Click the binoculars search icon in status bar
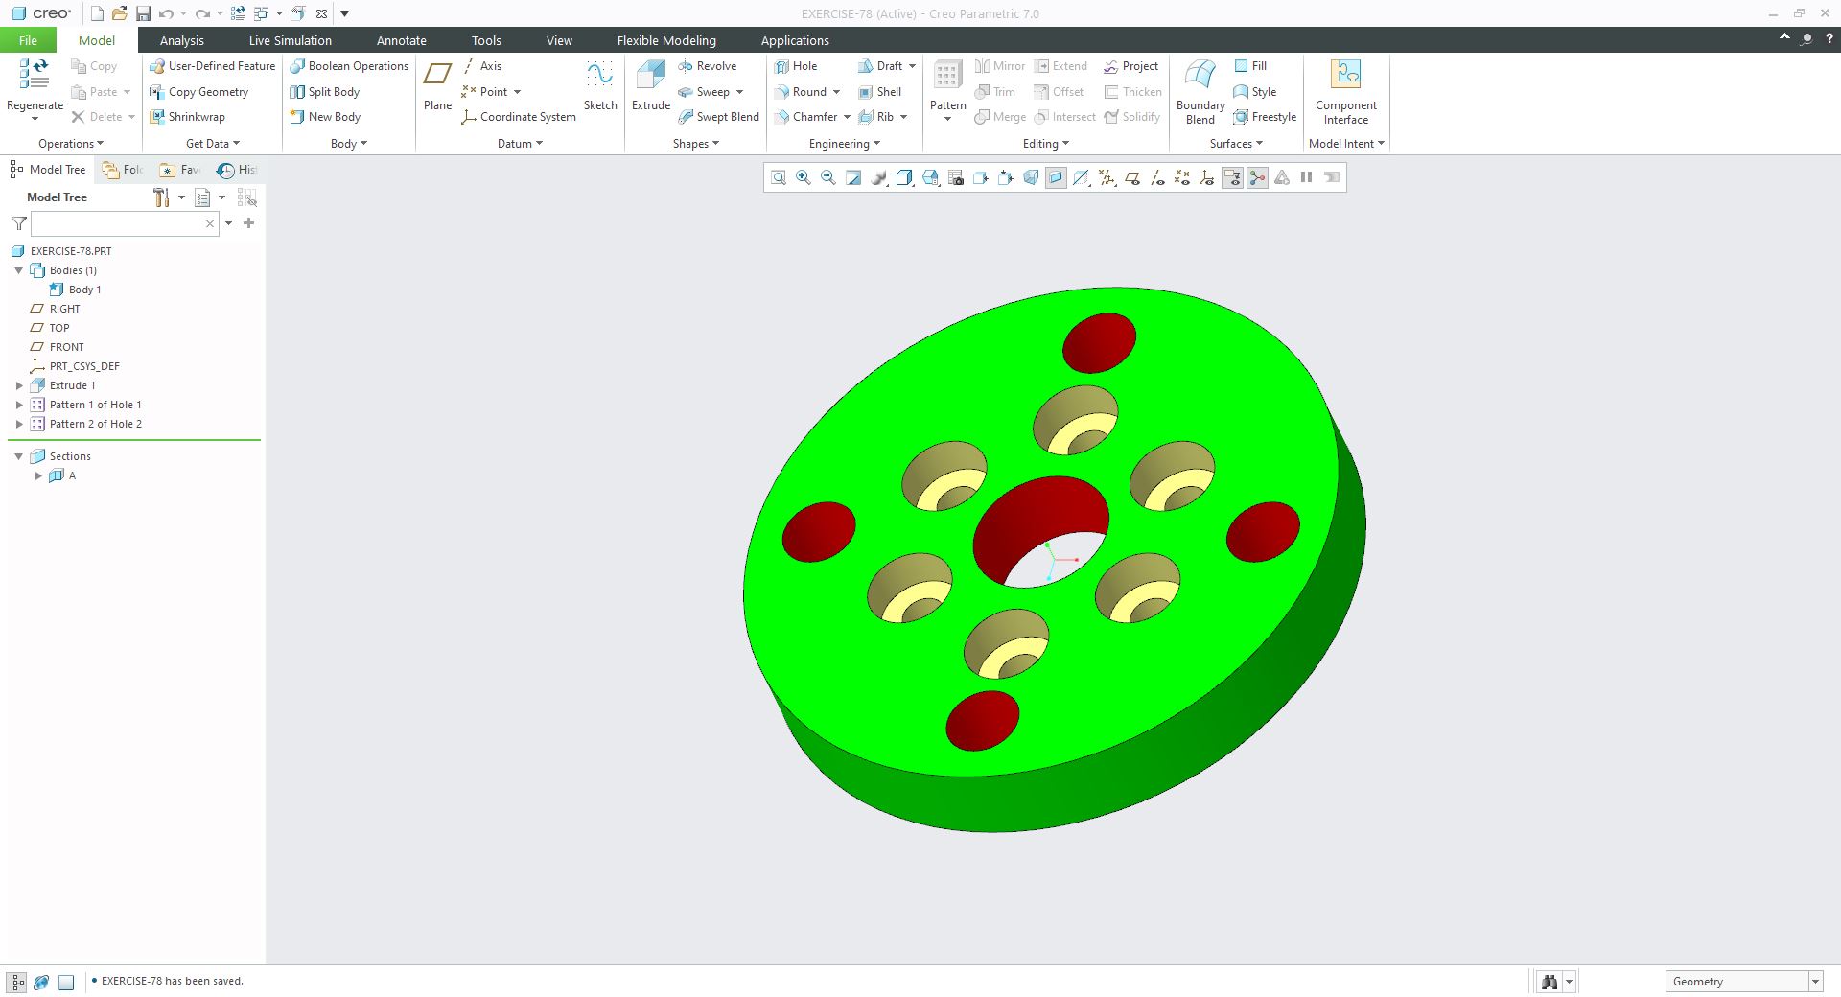Screen dimensions: 1841x997 (1549, 982)
